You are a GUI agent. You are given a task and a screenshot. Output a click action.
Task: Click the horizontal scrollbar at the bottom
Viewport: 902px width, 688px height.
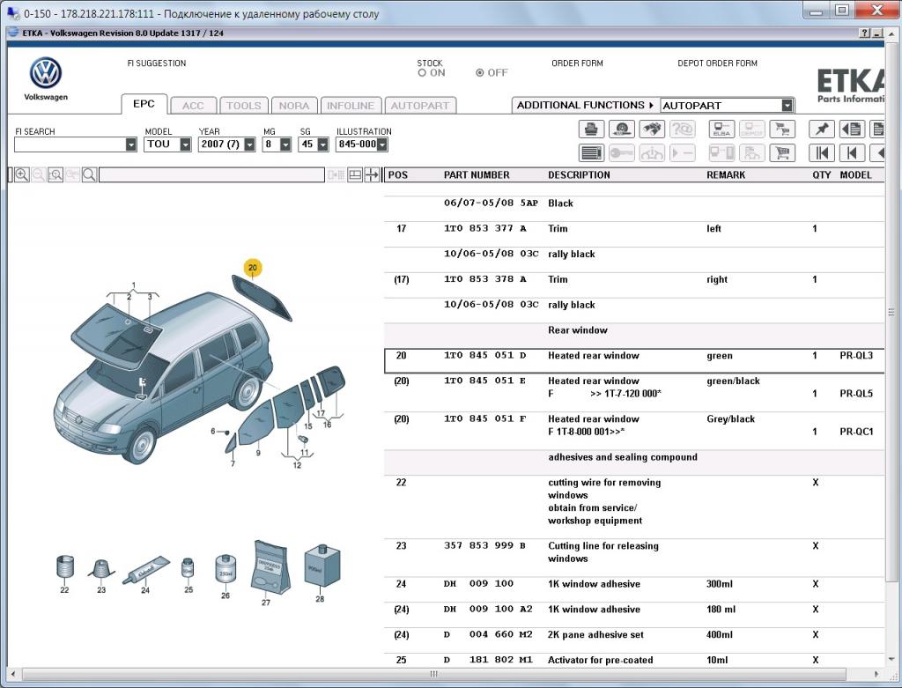[x=433, y=674]
